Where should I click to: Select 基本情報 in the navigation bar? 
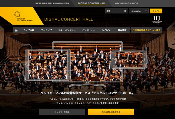coord(122,30)
